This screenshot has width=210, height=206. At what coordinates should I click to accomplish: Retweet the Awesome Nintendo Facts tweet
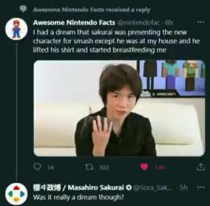(x=89, y=167)
